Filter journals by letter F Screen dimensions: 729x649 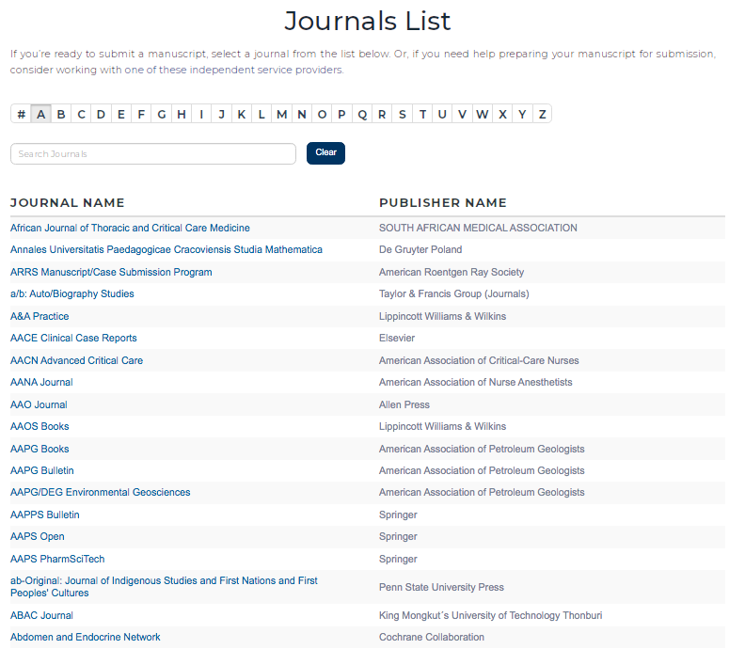[141, 114]
